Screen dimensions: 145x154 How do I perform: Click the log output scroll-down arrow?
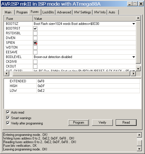pos(139,149)
